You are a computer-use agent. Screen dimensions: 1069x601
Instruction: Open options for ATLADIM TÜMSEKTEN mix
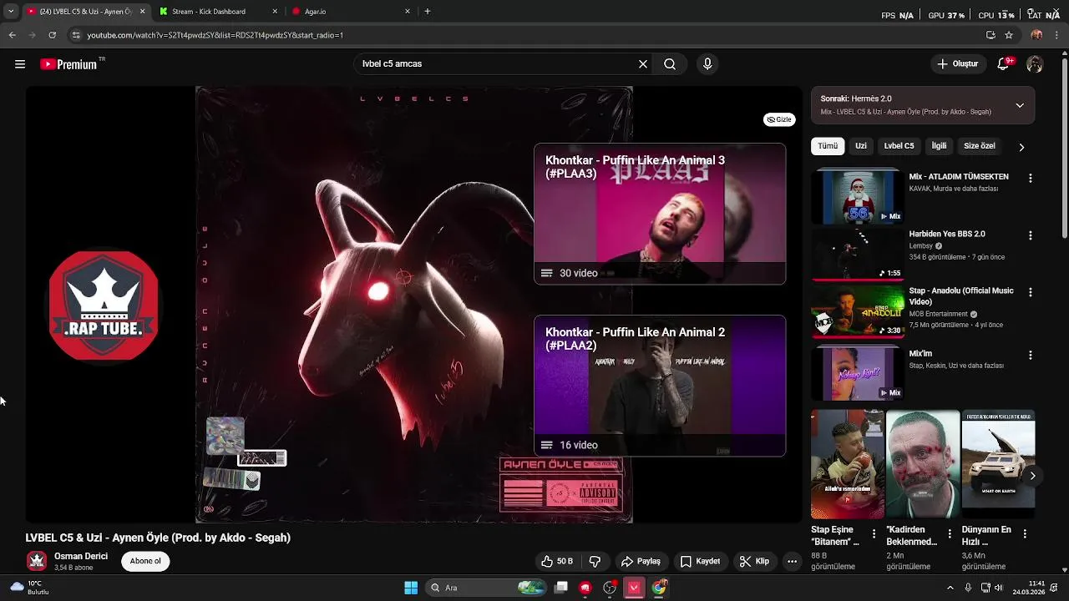click(1030, 178)
